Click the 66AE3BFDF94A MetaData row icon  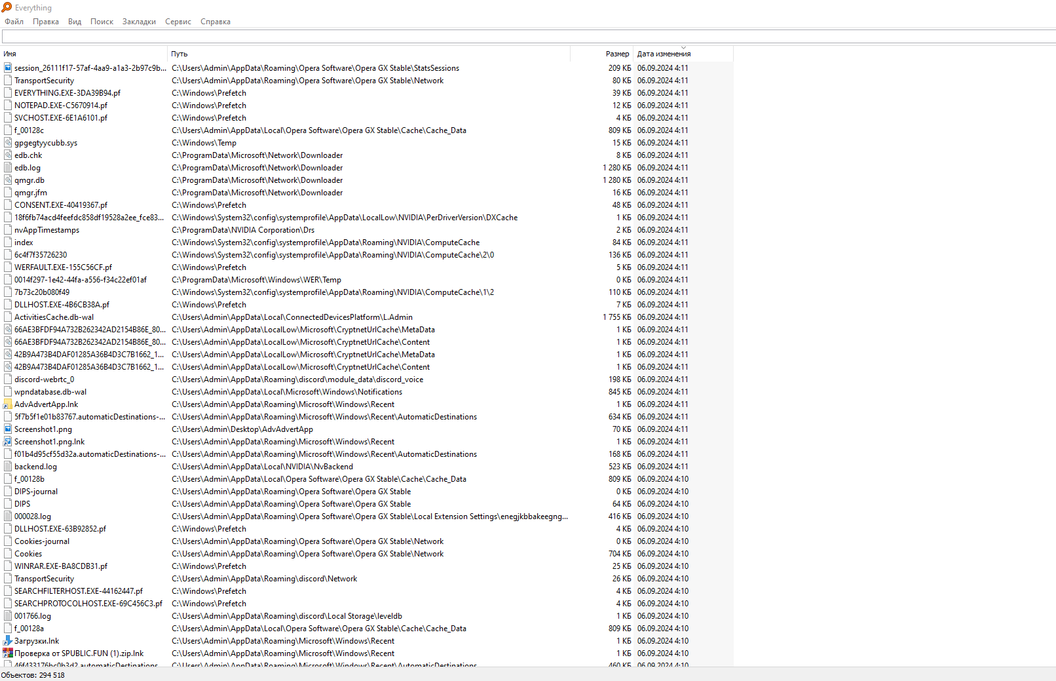pyautogui.click(x=8, y=329)
